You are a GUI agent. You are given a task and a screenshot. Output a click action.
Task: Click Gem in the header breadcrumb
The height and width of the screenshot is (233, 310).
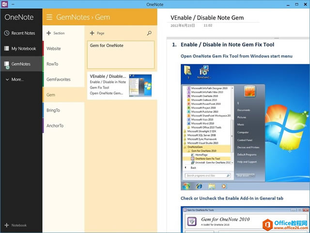click(x=102, y=17)
